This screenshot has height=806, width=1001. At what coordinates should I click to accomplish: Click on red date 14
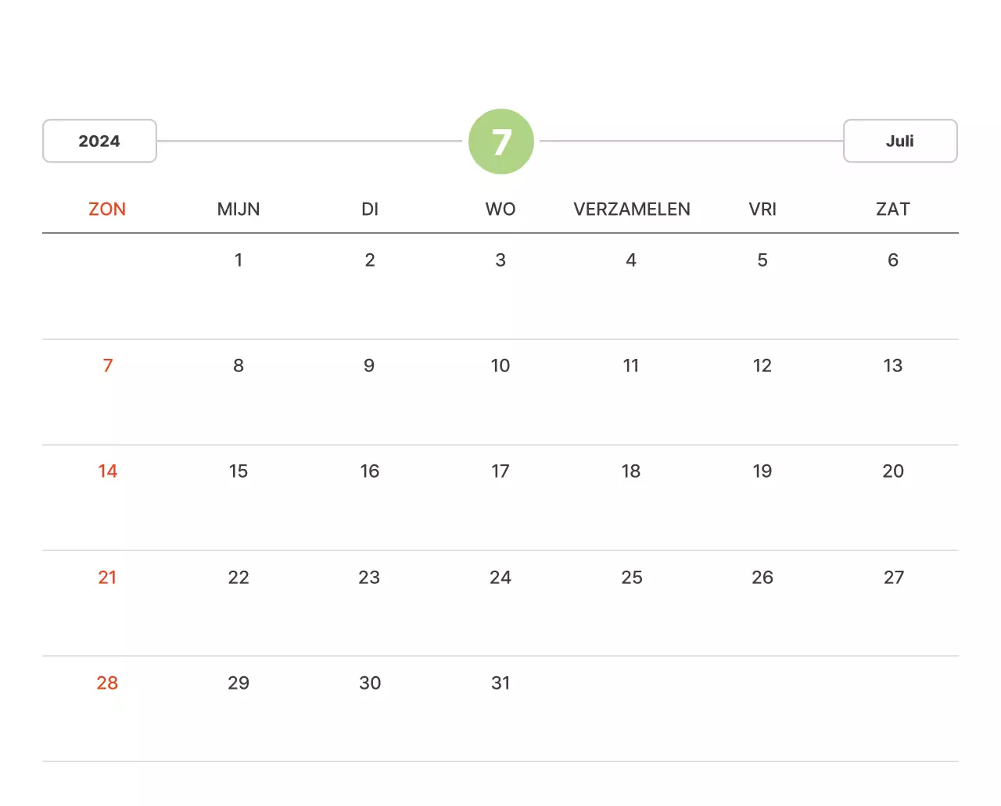[x=108, y=471]
